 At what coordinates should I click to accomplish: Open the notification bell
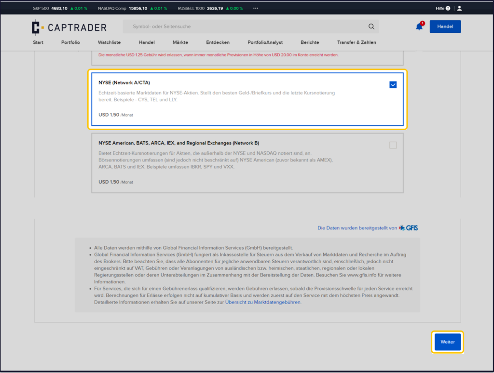(x=419, y=27)
